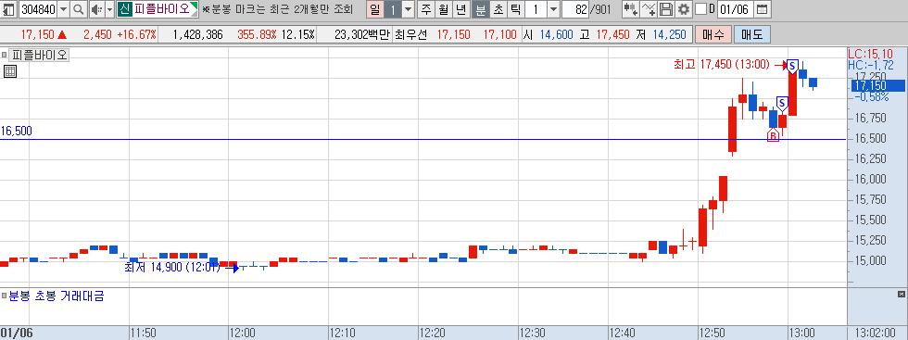This screenshot has width=908, height=340.
Task: Click the 매수 buy button
Action: 713,35
